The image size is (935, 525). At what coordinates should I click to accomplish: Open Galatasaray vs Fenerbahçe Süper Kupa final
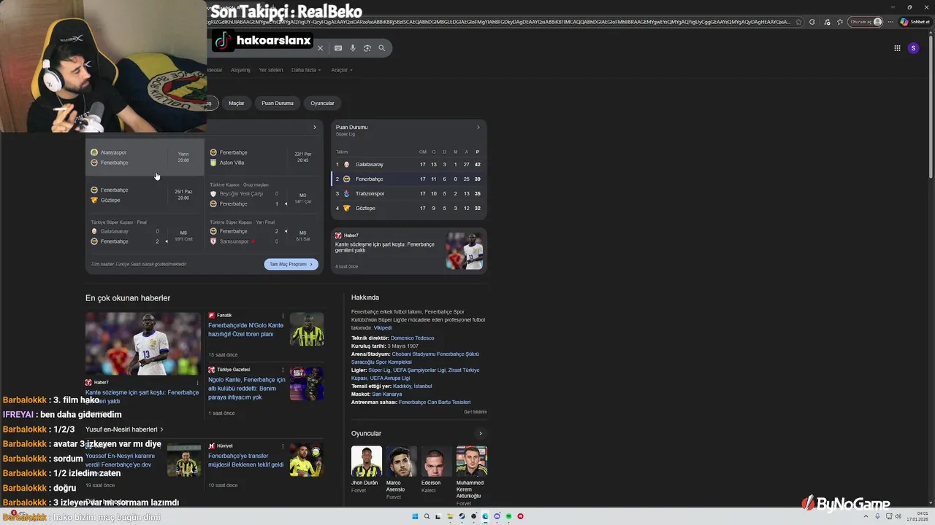pos(145,233)
